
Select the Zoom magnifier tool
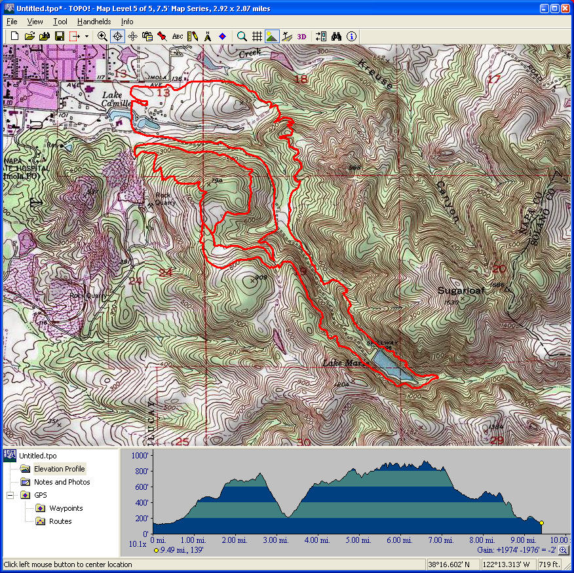(102, 37)
